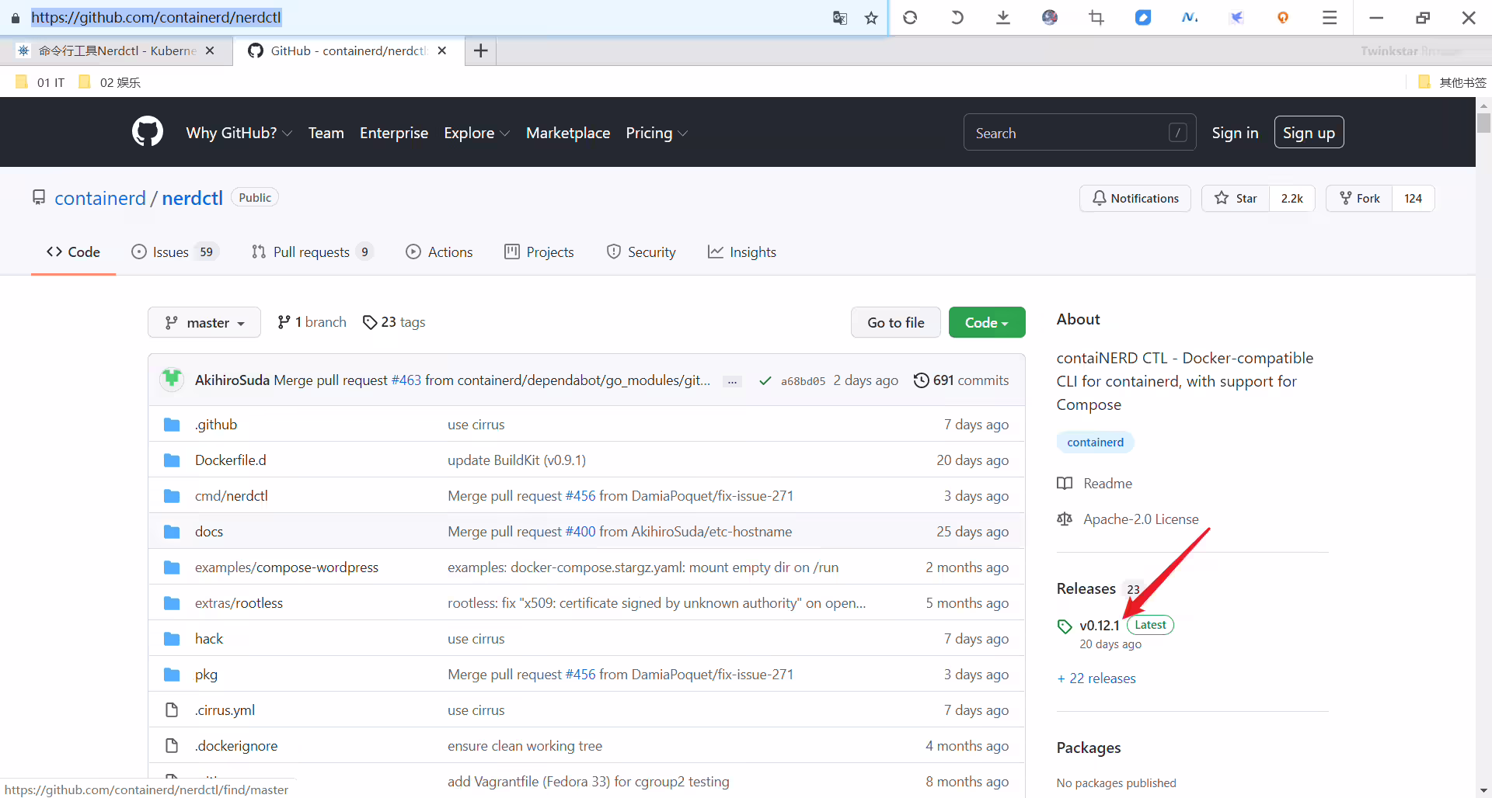Open the Dockerfile.d folder

pyautogui.click(x=230, y=460)
